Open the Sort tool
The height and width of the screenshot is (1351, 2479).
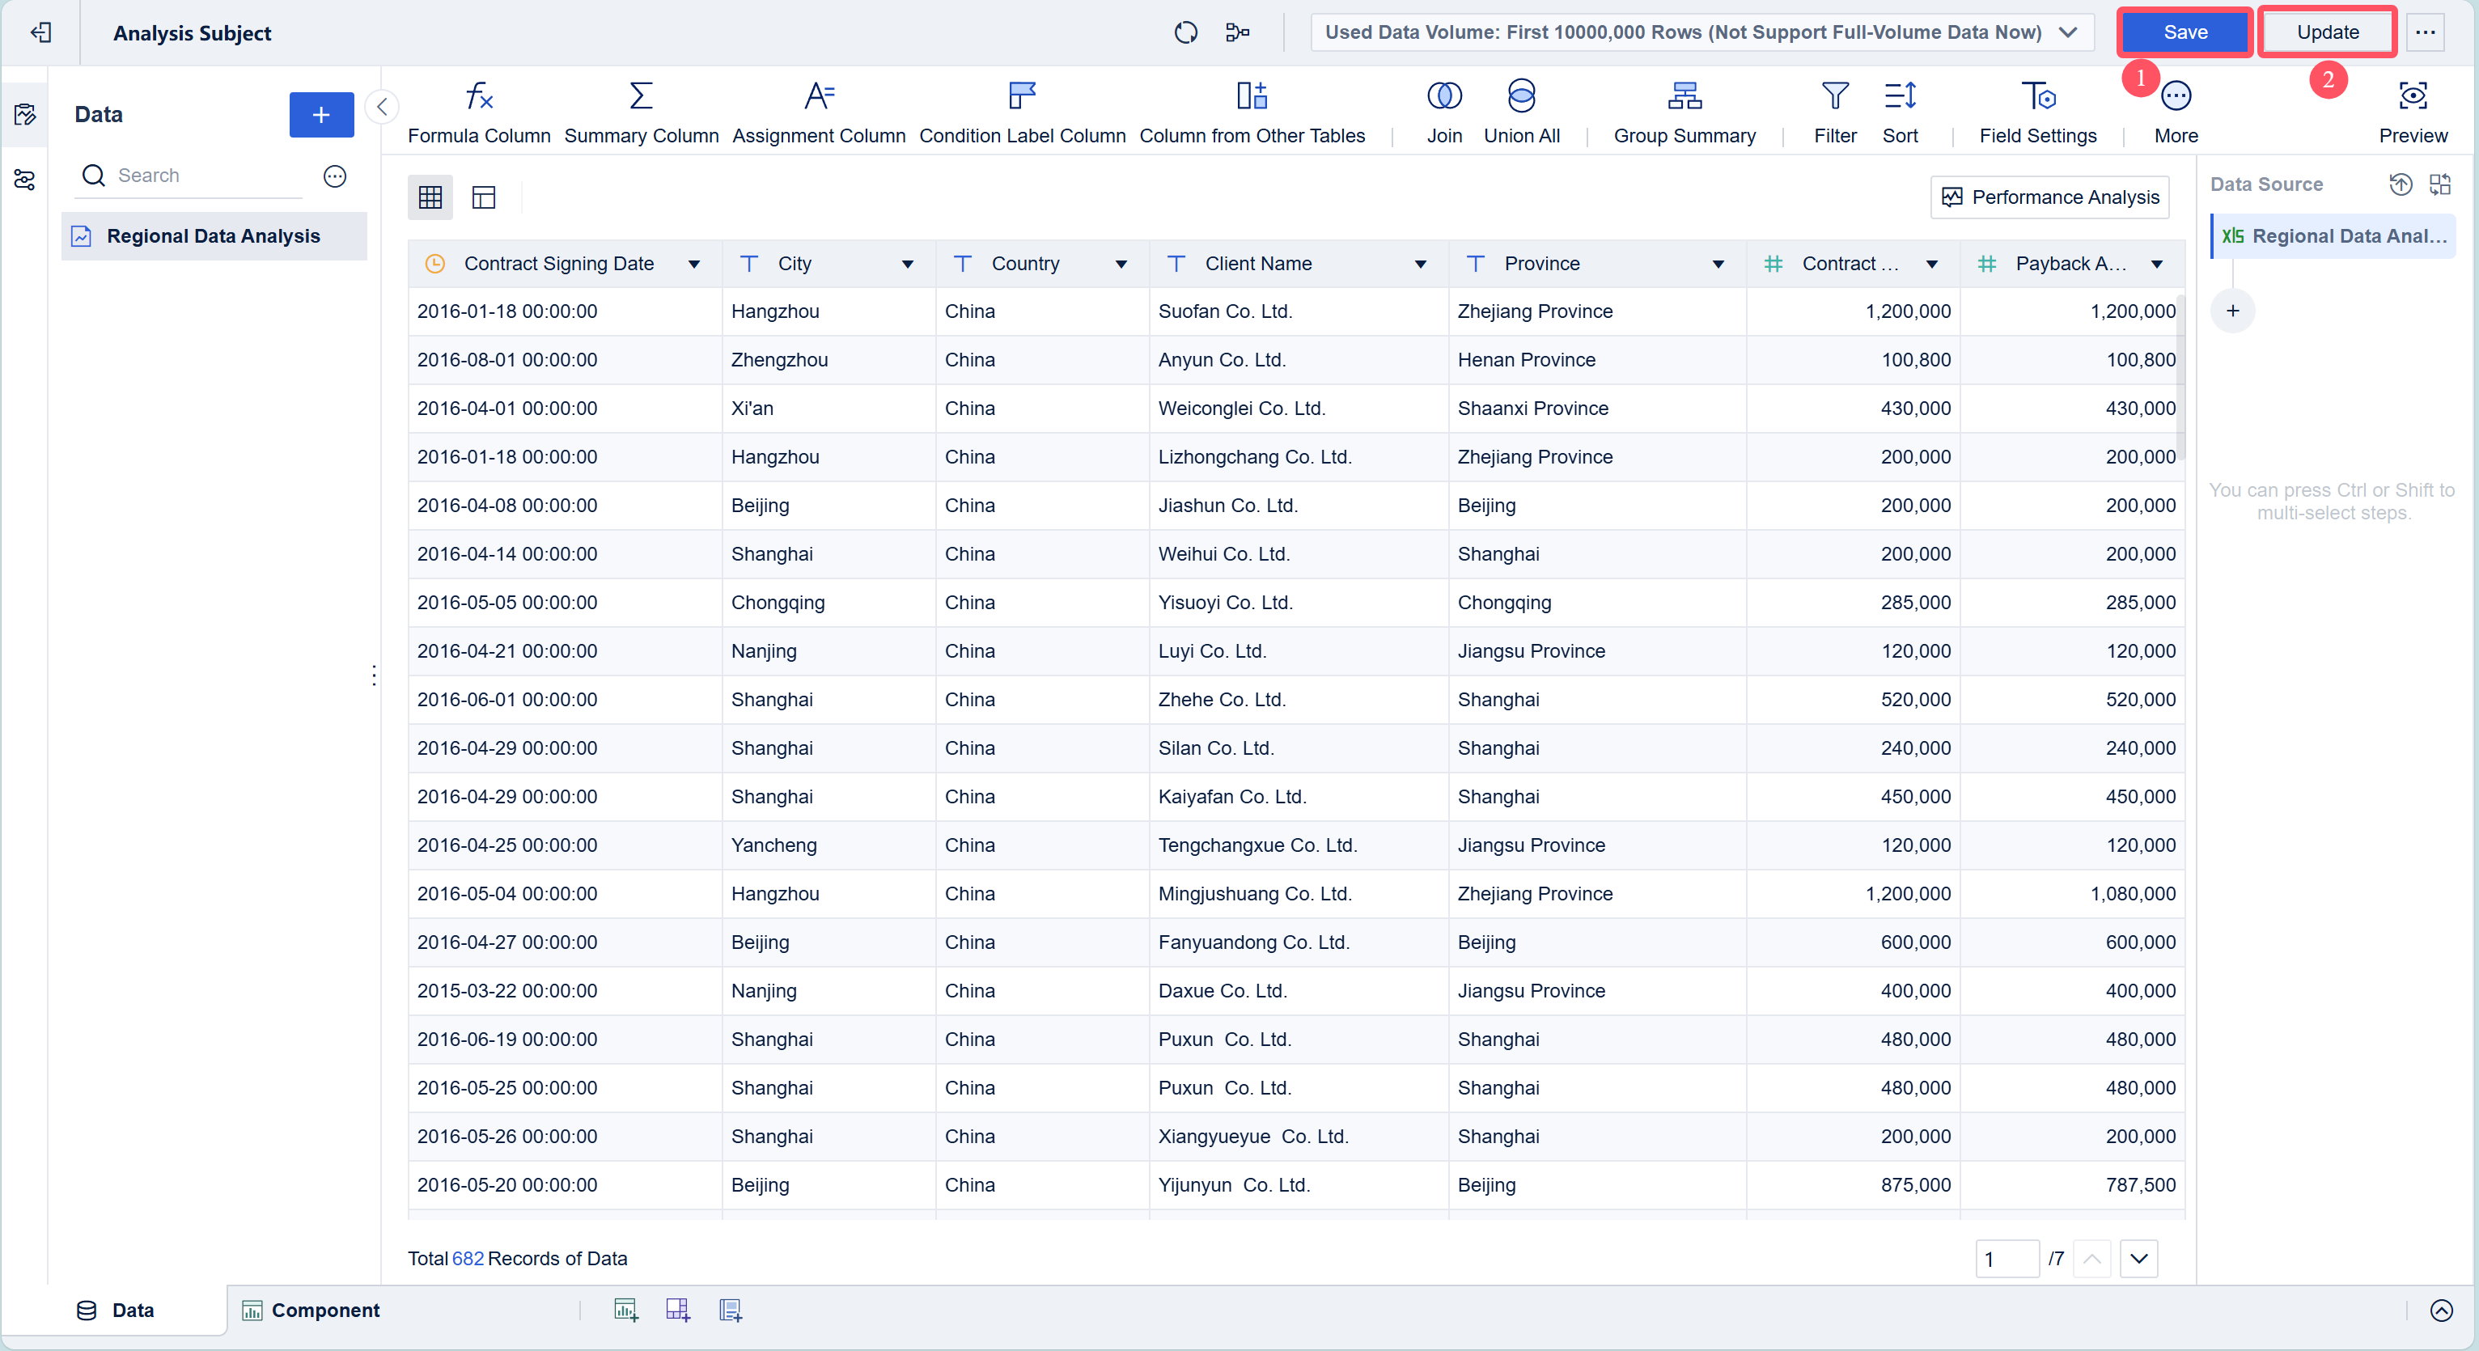pyautogui.click(x=1900, y=112)
